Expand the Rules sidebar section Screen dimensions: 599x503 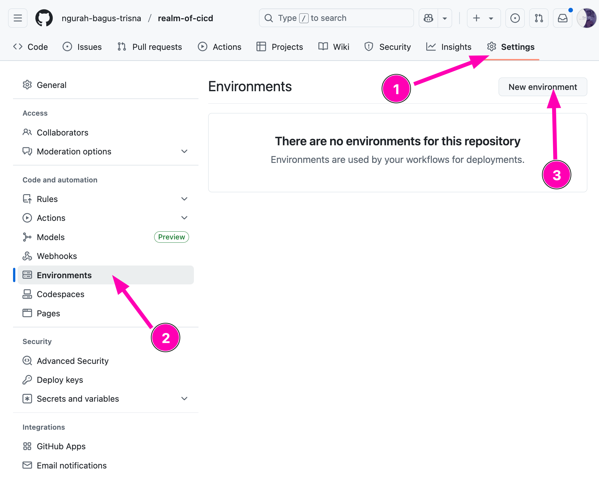184,199
